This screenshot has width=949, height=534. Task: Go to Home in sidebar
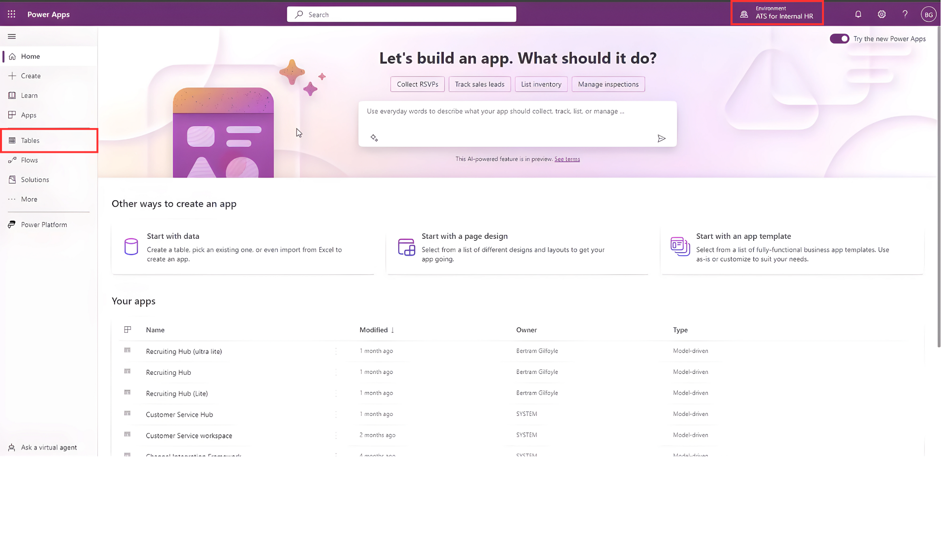pyautogui.click(x=49, y=56)
